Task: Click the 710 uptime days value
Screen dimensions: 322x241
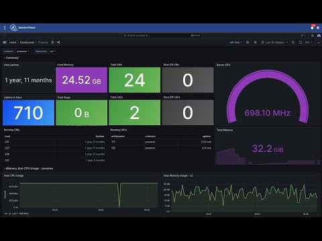Action: (28, 112)
